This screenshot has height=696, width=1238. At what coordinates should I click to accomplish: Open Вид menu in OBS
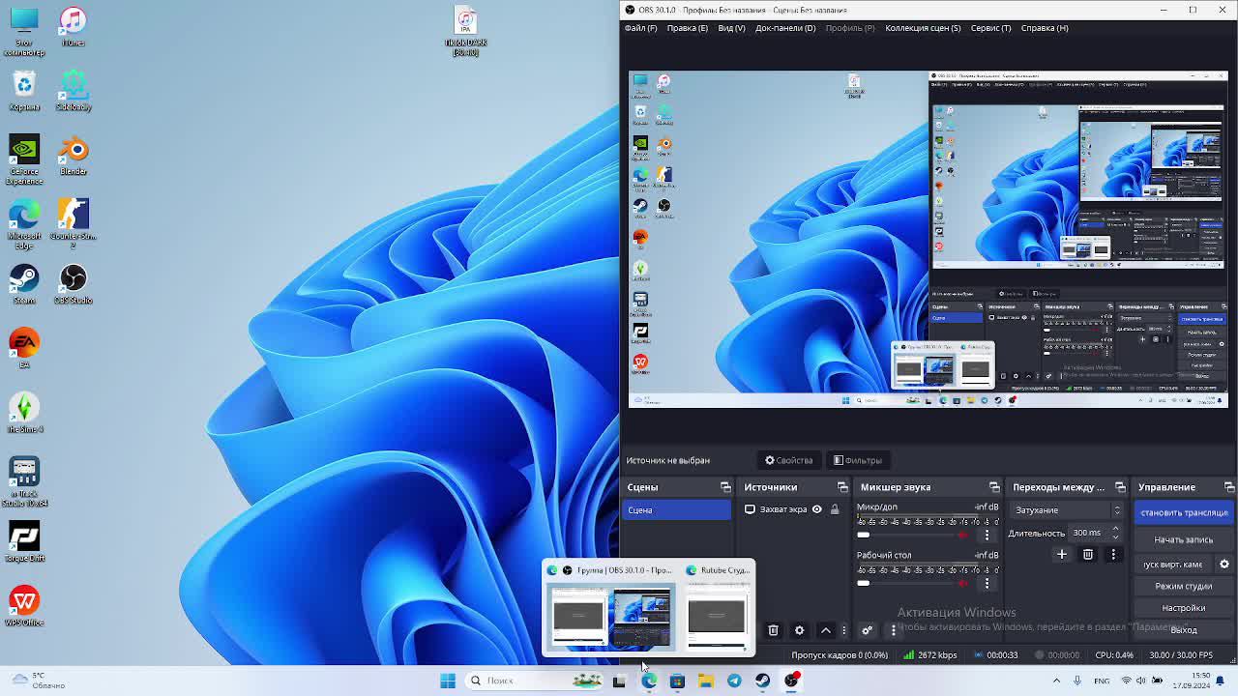click(731, 28)
